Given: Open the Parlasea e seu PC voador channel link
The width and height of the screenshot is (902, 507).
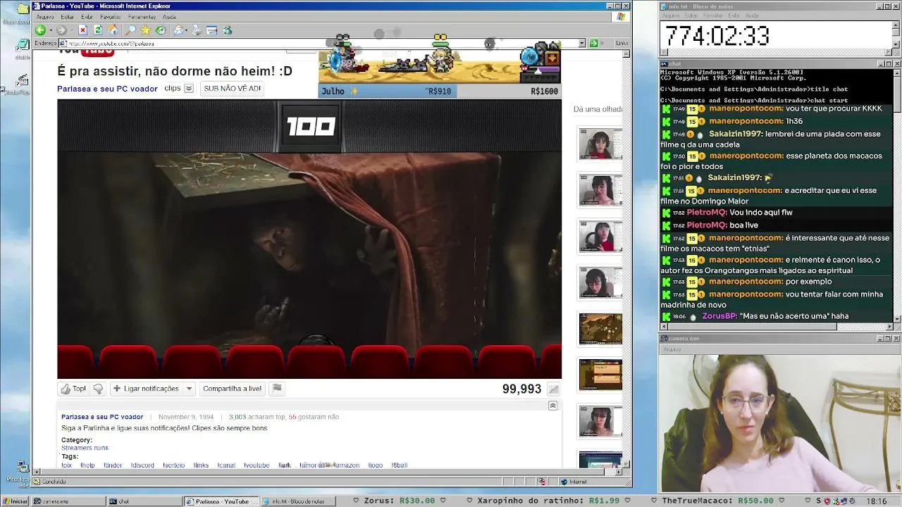Looking at the screenshot, I should click(107, 89).
